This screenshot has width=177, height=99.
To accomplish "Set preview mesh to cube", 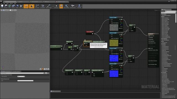I will coord(46,69).
